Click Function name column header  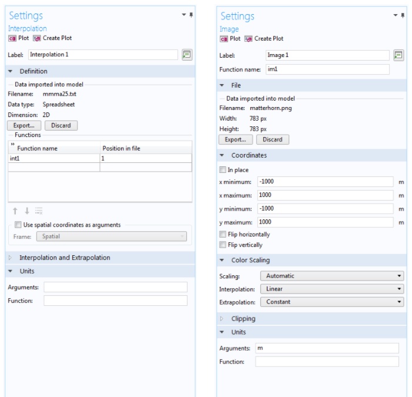[x=54, y=148]
